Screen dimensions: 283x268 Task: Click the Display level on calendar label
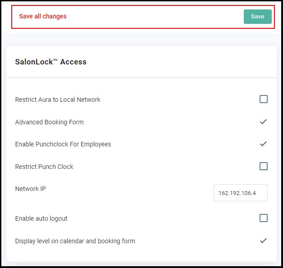click(x=75, y=241)
